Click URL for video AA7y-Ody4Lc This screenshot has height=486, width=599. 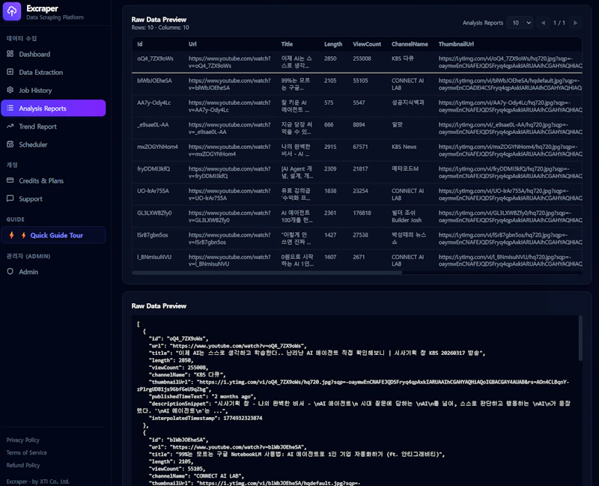coord(229,106)
